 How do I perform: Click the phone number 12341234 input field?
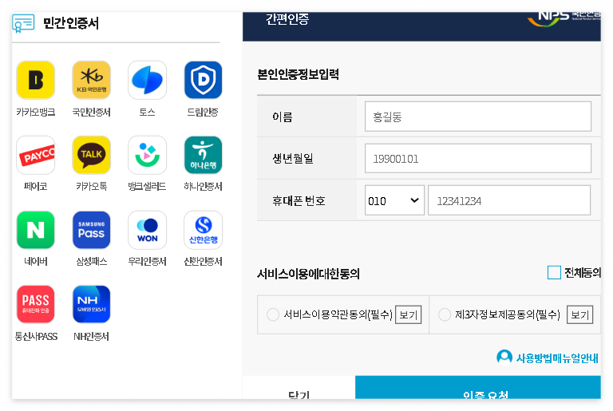(x=509, y=200)
